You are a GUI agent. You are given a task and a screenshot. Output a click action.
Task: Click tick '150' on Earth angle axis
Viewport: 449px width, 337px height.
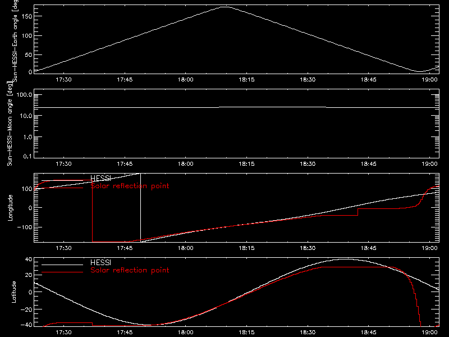pyautogui.click(x=27, y=16)
